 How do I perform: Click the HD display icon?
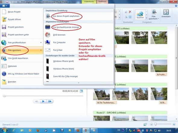pos(48,27)
